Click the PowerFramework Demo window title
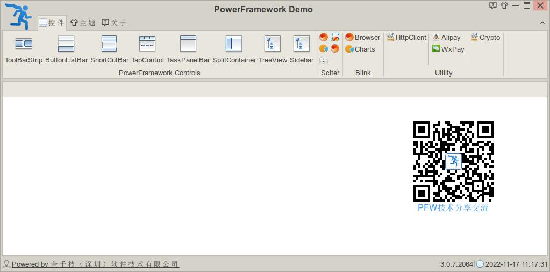The height and width of the screenshot is (272, 550). 263,10
